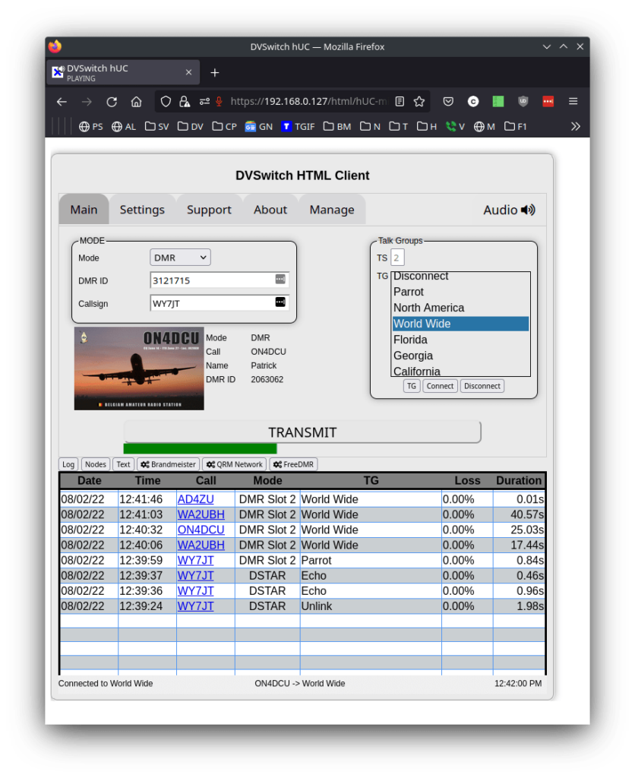Open the AL bookmark
The height and width of the screenshot is (778, 635).
point(124,127)
